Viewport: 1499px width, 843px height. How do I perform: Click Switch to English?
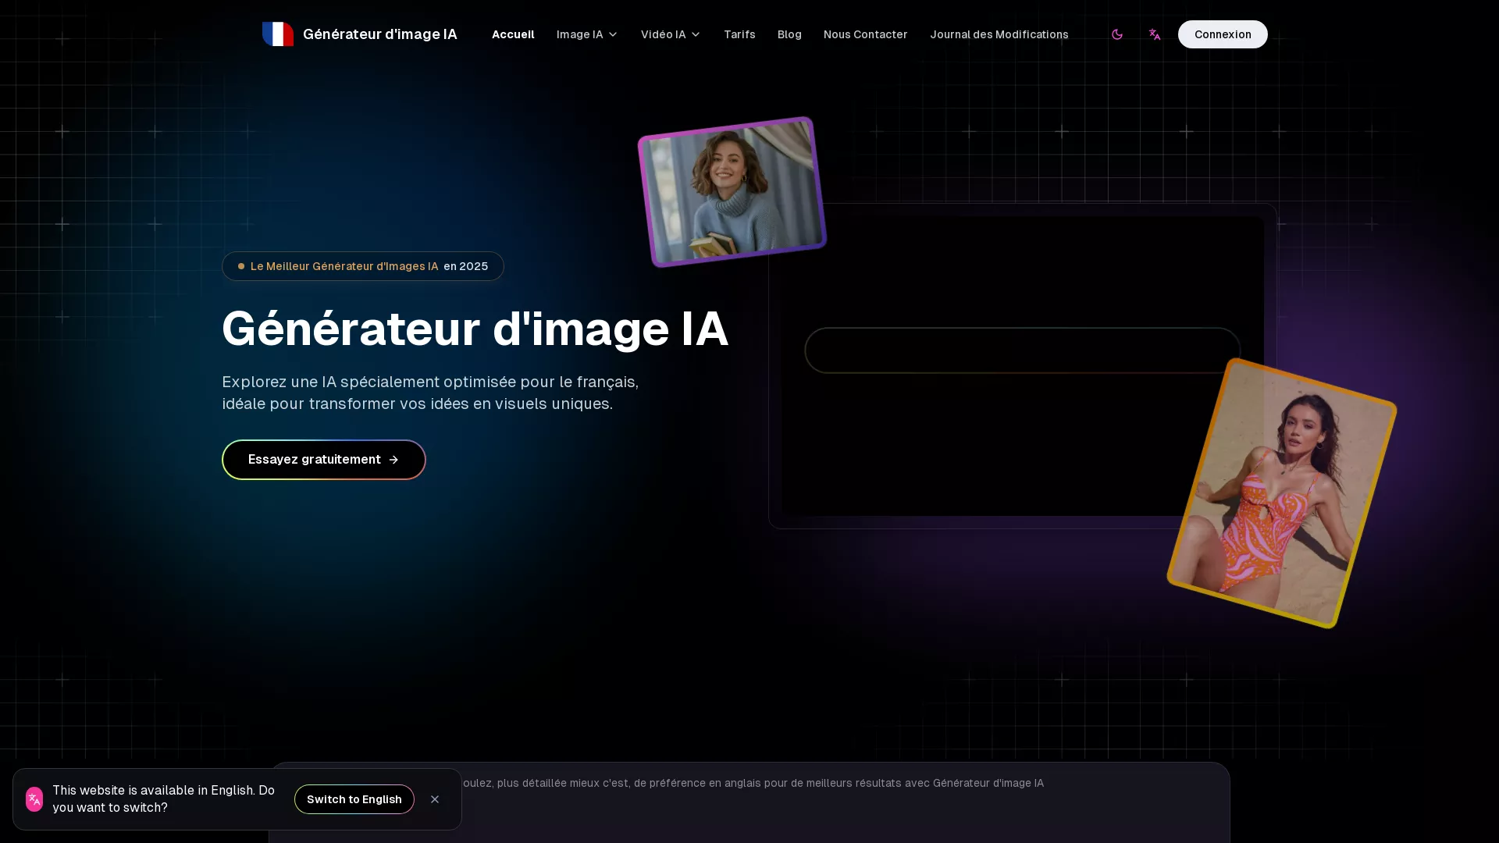pyautogui.click(x=354, y=799)
